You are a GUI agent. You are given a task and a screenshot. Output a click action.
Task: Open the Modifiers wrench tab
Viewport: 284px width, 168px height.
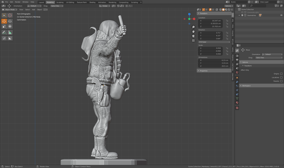[237, 82]
